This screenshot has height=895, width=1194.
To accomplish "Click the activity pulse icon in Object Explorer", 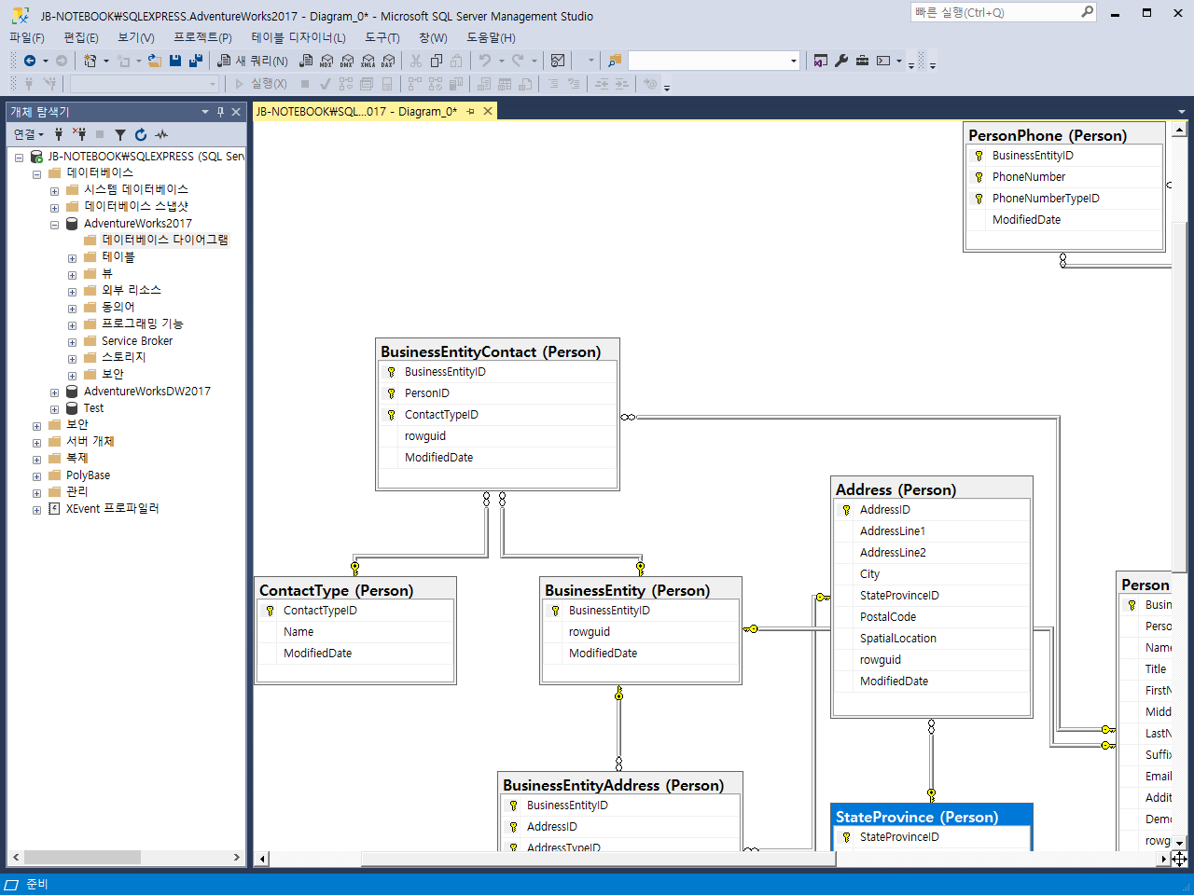I will point(161,134).
